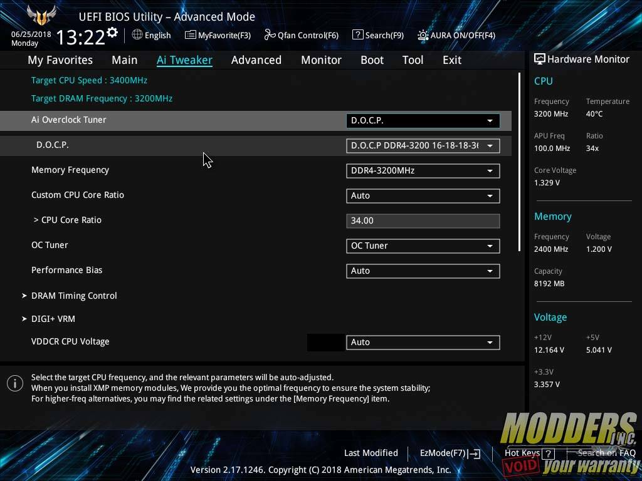The width and height of the screenshot is (642, 481).
Task: Open My Favorites tab
Action: point(60,60)
